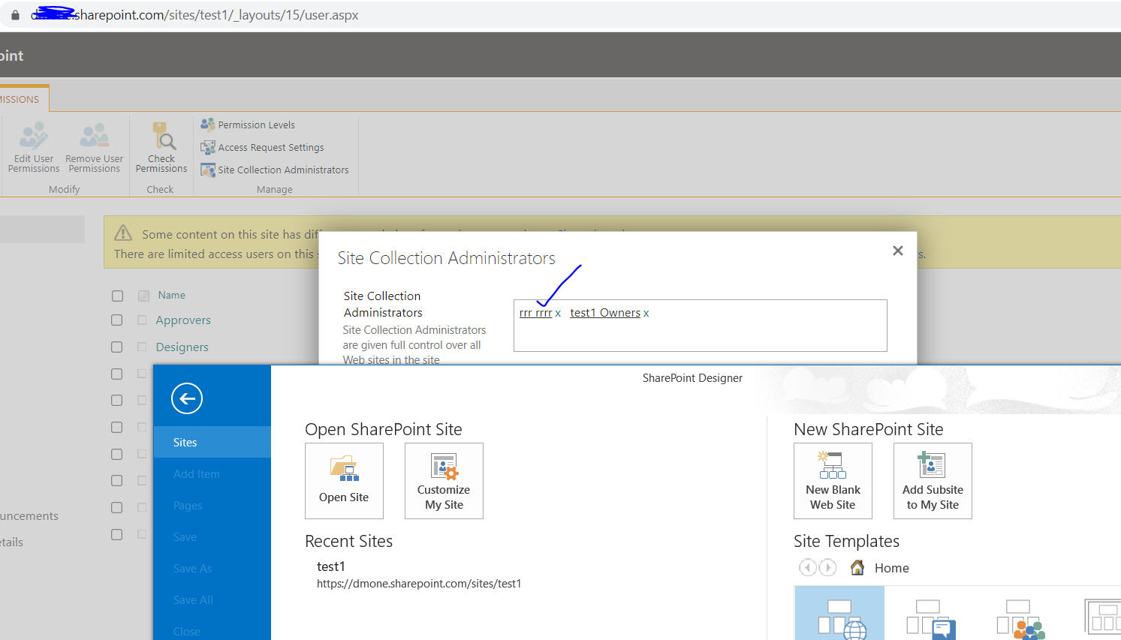Click the rrr rrrr user entry
This screenshot has width=1121, height=640.
coord(535,313)
